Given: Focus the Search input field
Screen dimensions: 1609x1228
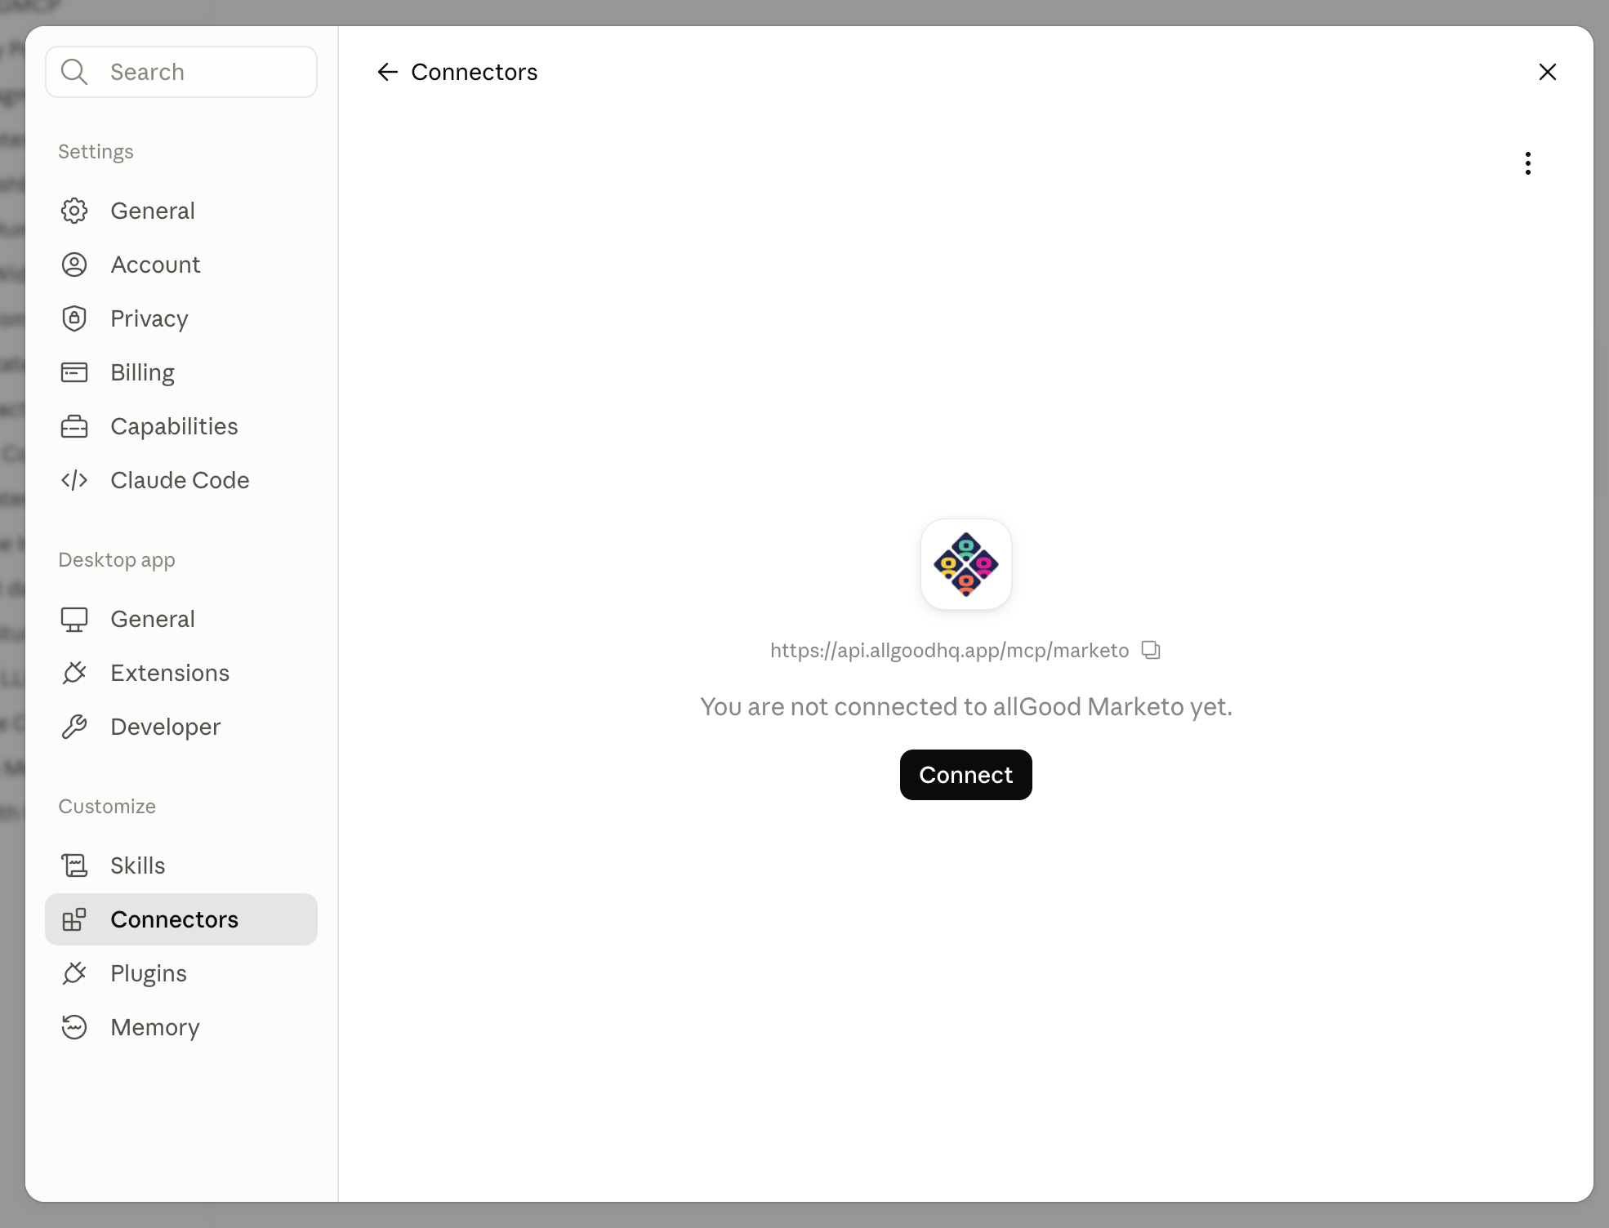Looking at the screenshot, I should pos(181,72).
